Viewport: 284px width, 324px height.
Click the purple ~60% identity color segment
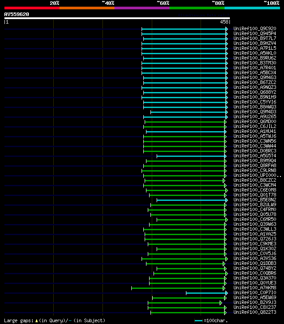142,8
